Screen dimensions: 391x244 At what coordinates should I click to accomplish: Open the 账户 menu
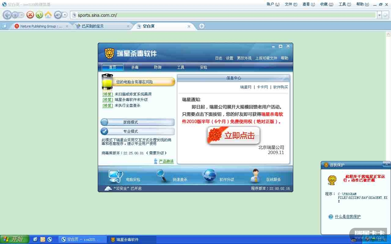[x=273, y=4]
